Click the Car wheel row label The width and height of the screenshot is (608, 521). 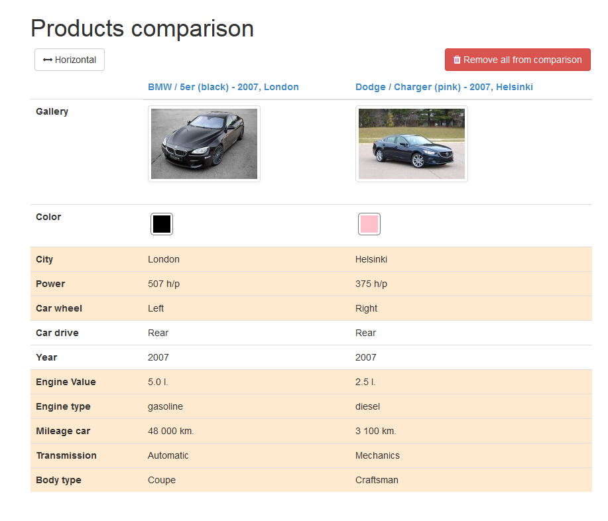[59, 308]
